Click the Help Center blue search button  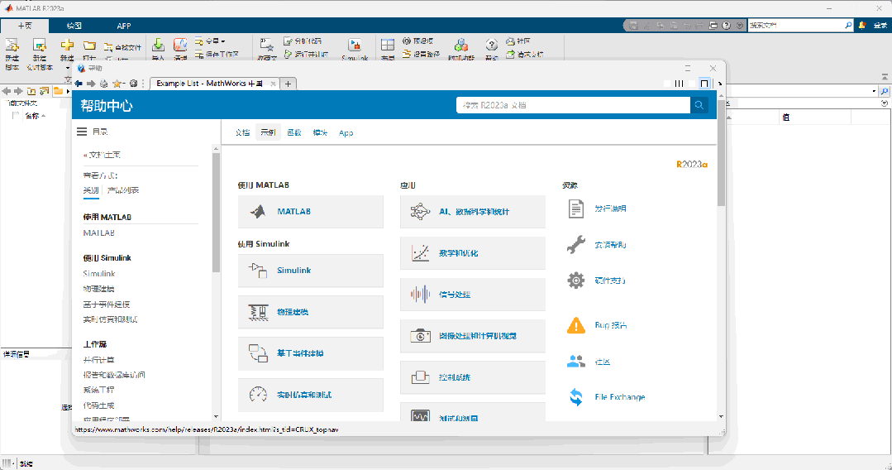coord(699,105)
